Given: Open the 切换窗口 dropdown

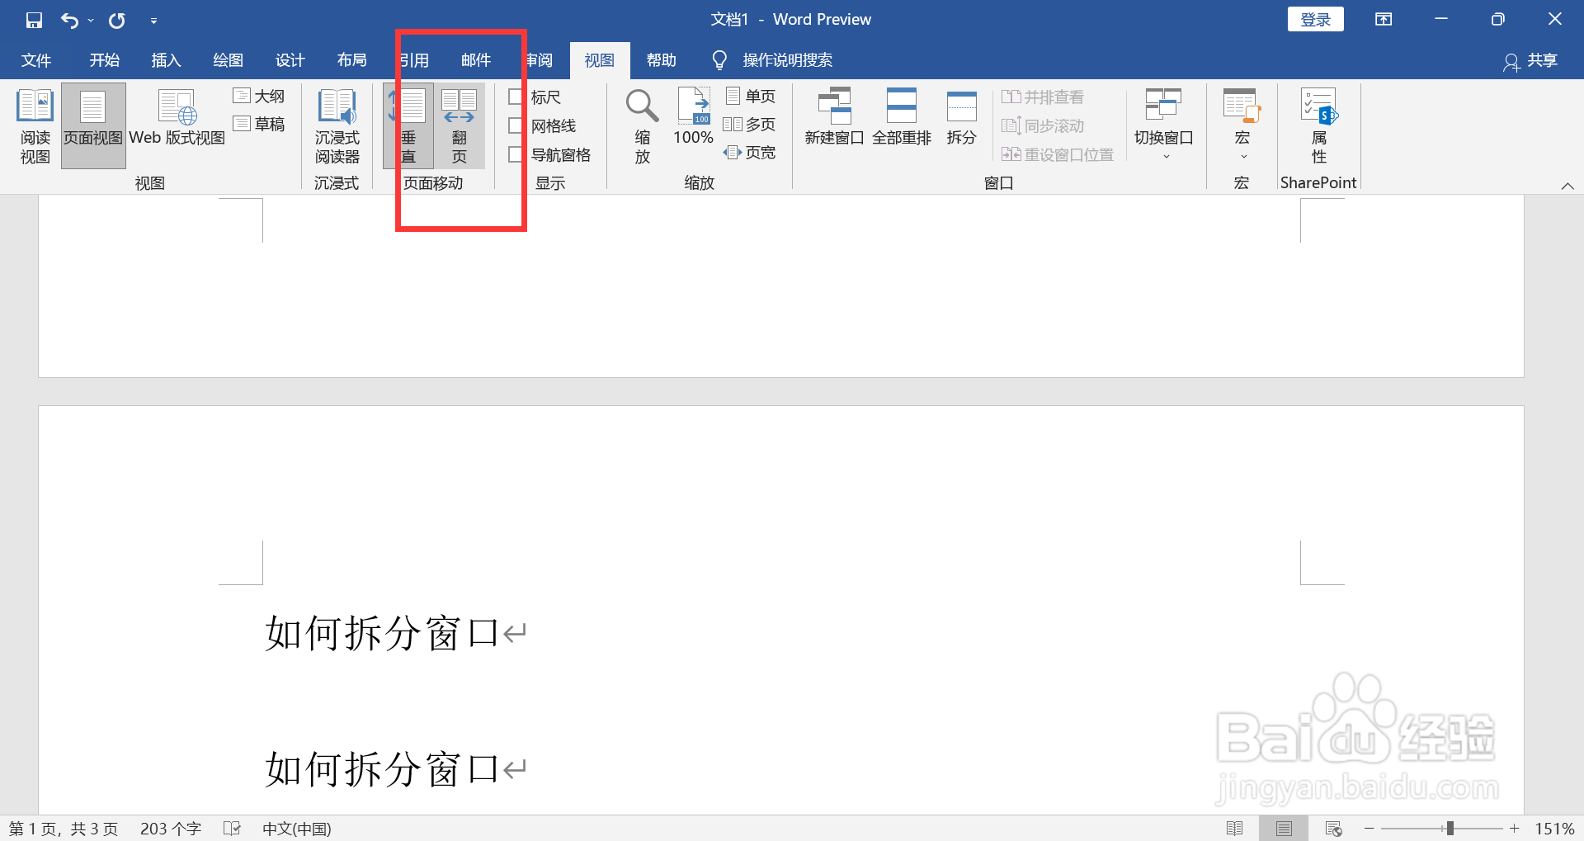Looking at the screenshot, I should [1163, 124].
